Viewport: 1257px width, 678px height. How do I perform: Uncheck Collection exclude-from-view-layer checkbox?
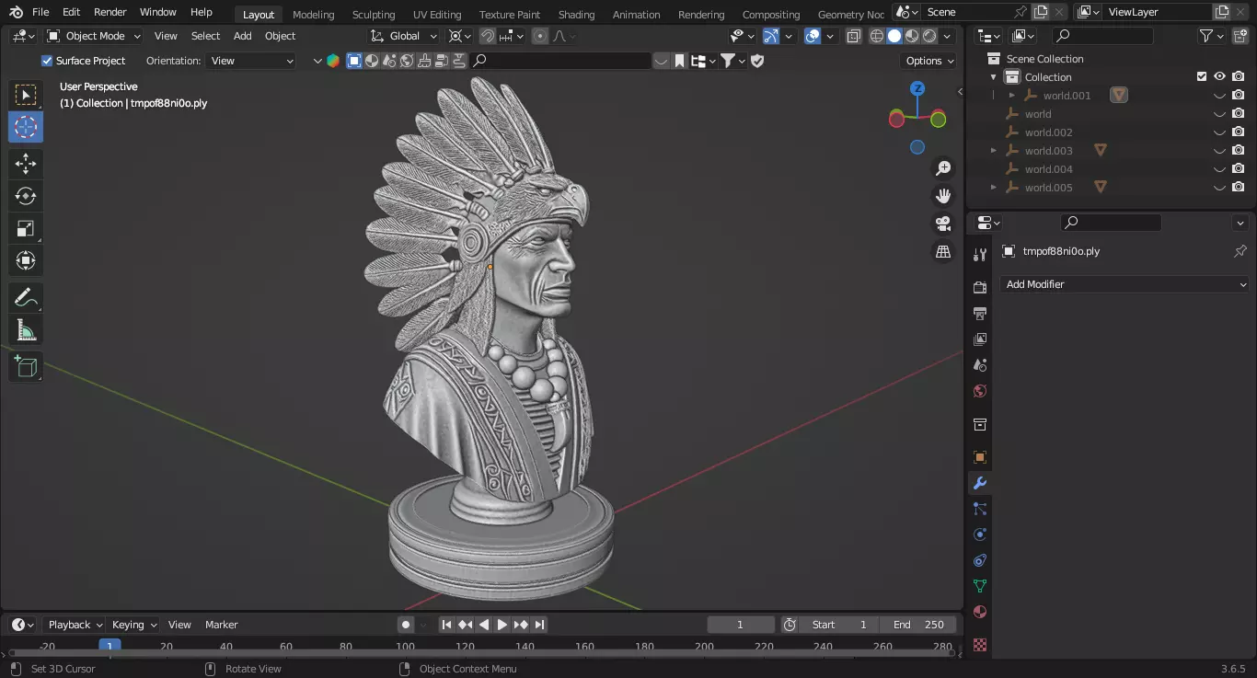click(x=1201, y=76)
